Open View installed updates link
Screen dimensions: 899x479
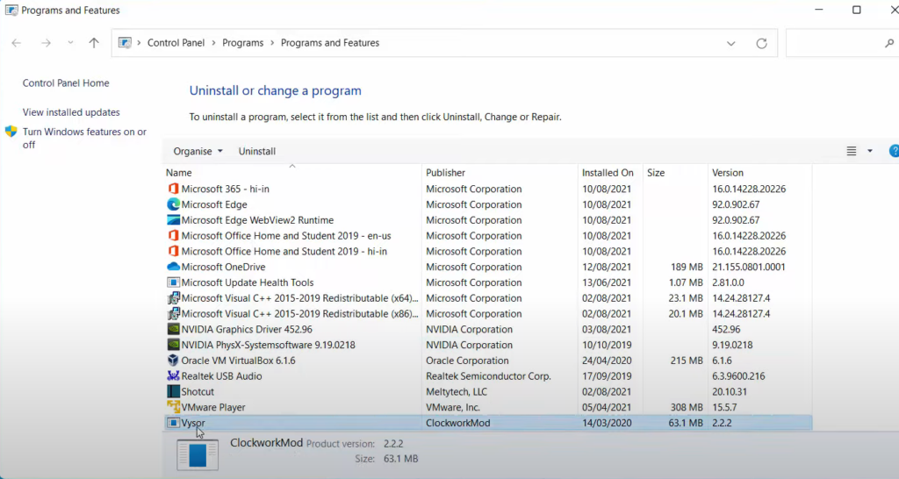pos(71,112)
